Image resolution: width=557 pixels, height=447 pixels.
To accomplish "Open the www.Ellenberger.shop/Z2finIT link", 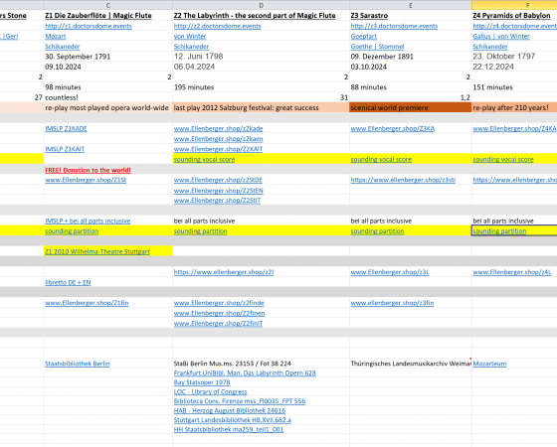I will pos(218,324).
